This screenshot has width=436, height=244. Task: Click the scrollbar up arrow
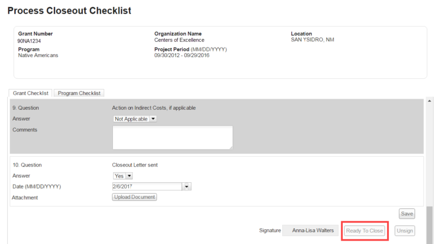click(x=429, y=102)
